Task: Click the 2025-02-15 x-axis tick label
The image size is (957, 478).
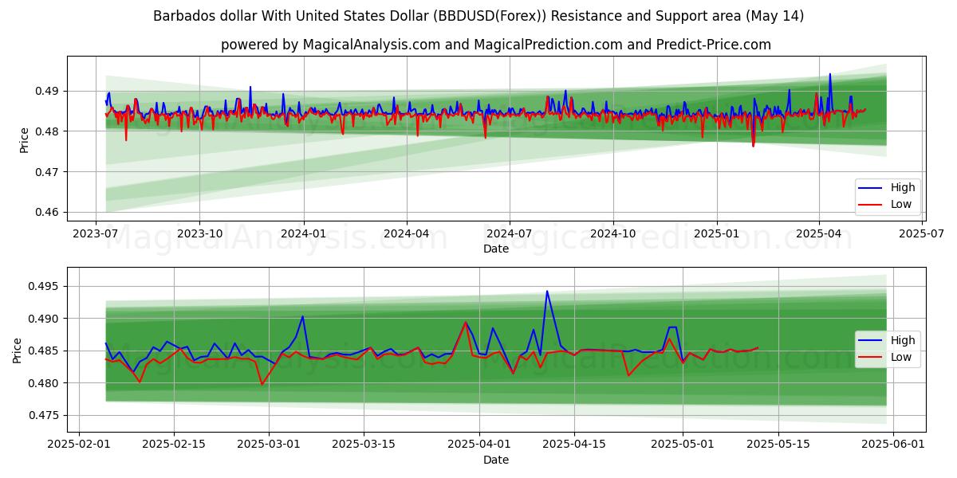Action: [x=174, y=445]
